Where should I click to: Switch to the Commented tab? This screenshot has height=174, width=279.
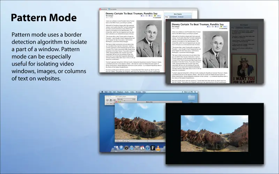pyautogui.click(x=173, y=17)
